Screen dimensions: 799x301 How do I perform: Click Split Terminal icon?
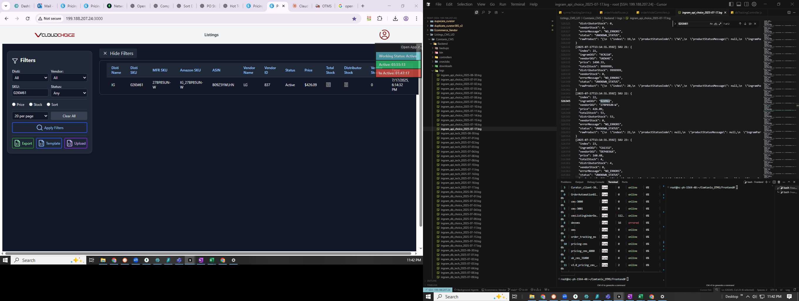[774, 182]
